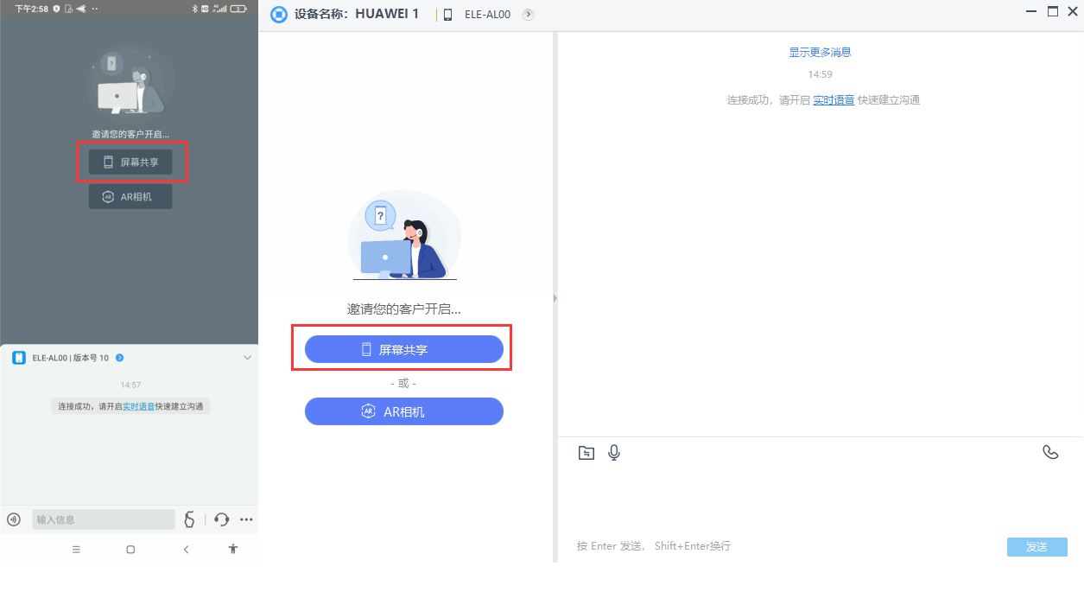Tap the blue arrow after 版本号 10

(x=119, y=358)
